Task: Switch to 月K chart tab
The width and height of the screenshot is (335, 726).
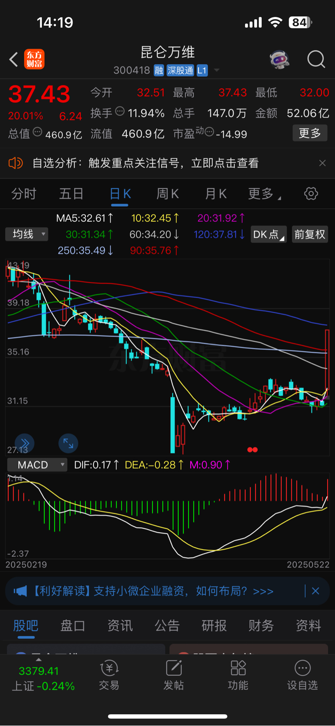Action: coord(216,194)
